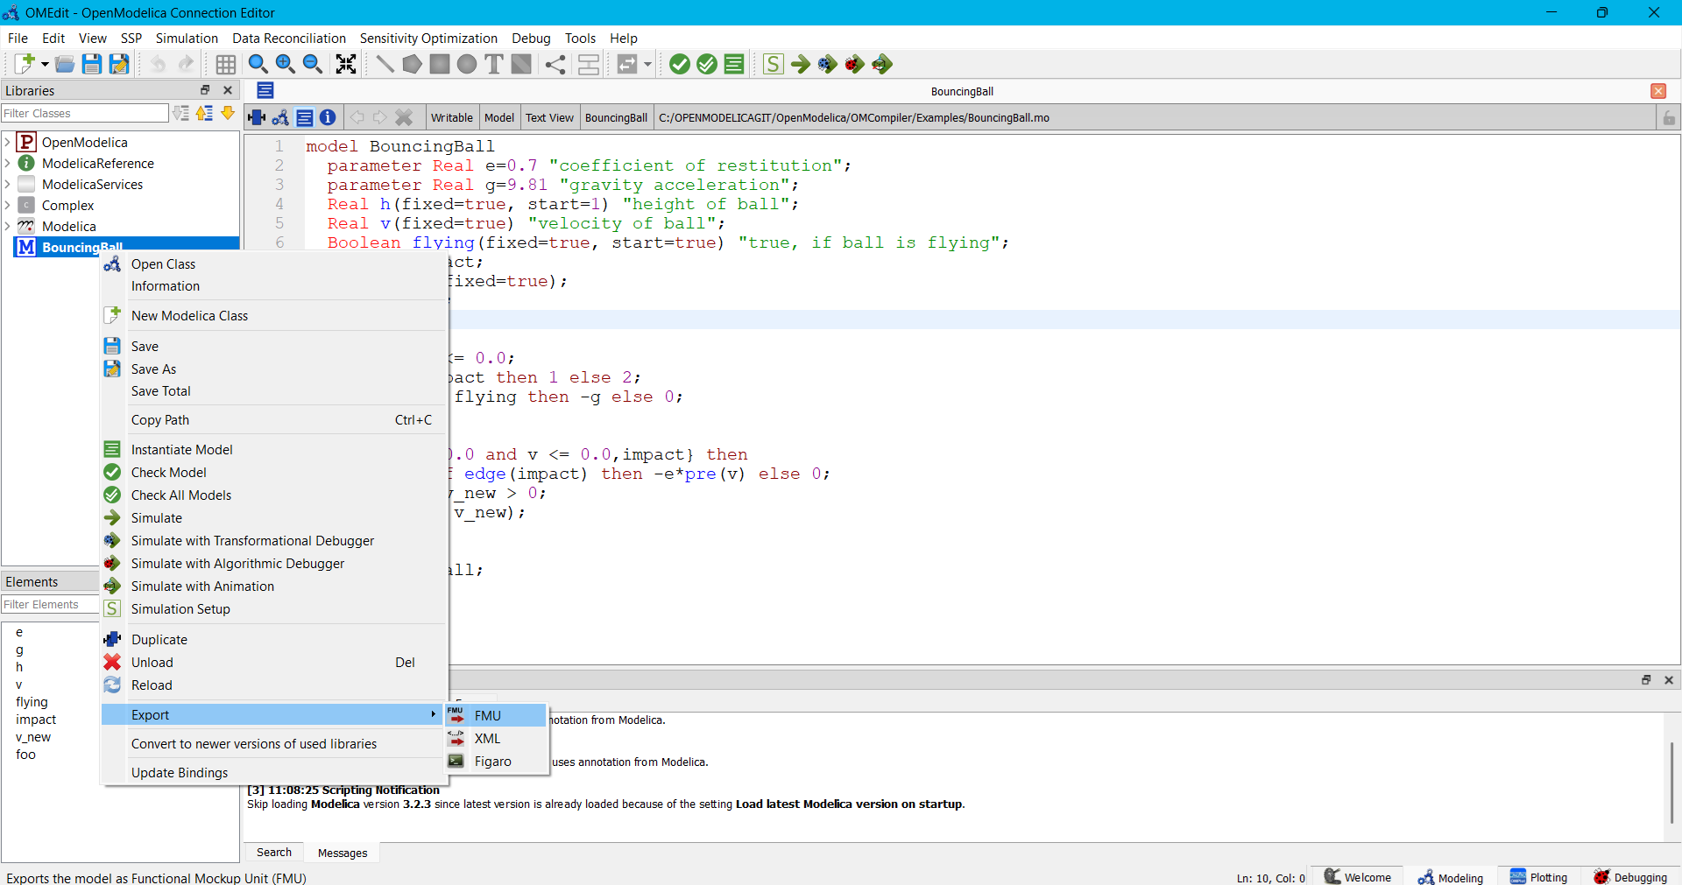Click the Filter Classes search field
1682x885 pixels.
point(84,113)
